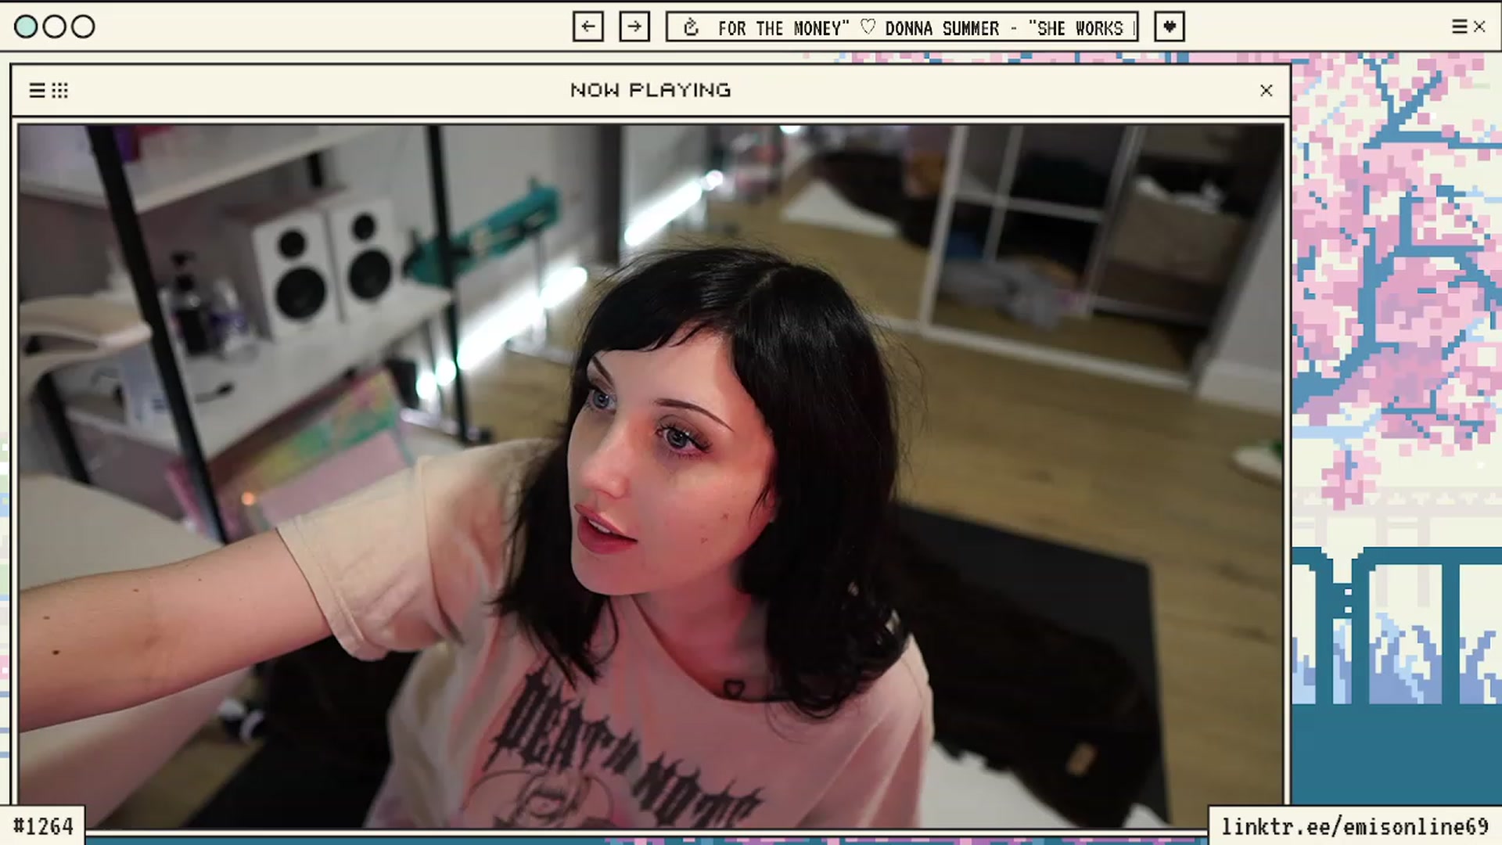Switch to list view in Now Playing panel
This screenshot has height=845, width=1502.
pos(37,91)
